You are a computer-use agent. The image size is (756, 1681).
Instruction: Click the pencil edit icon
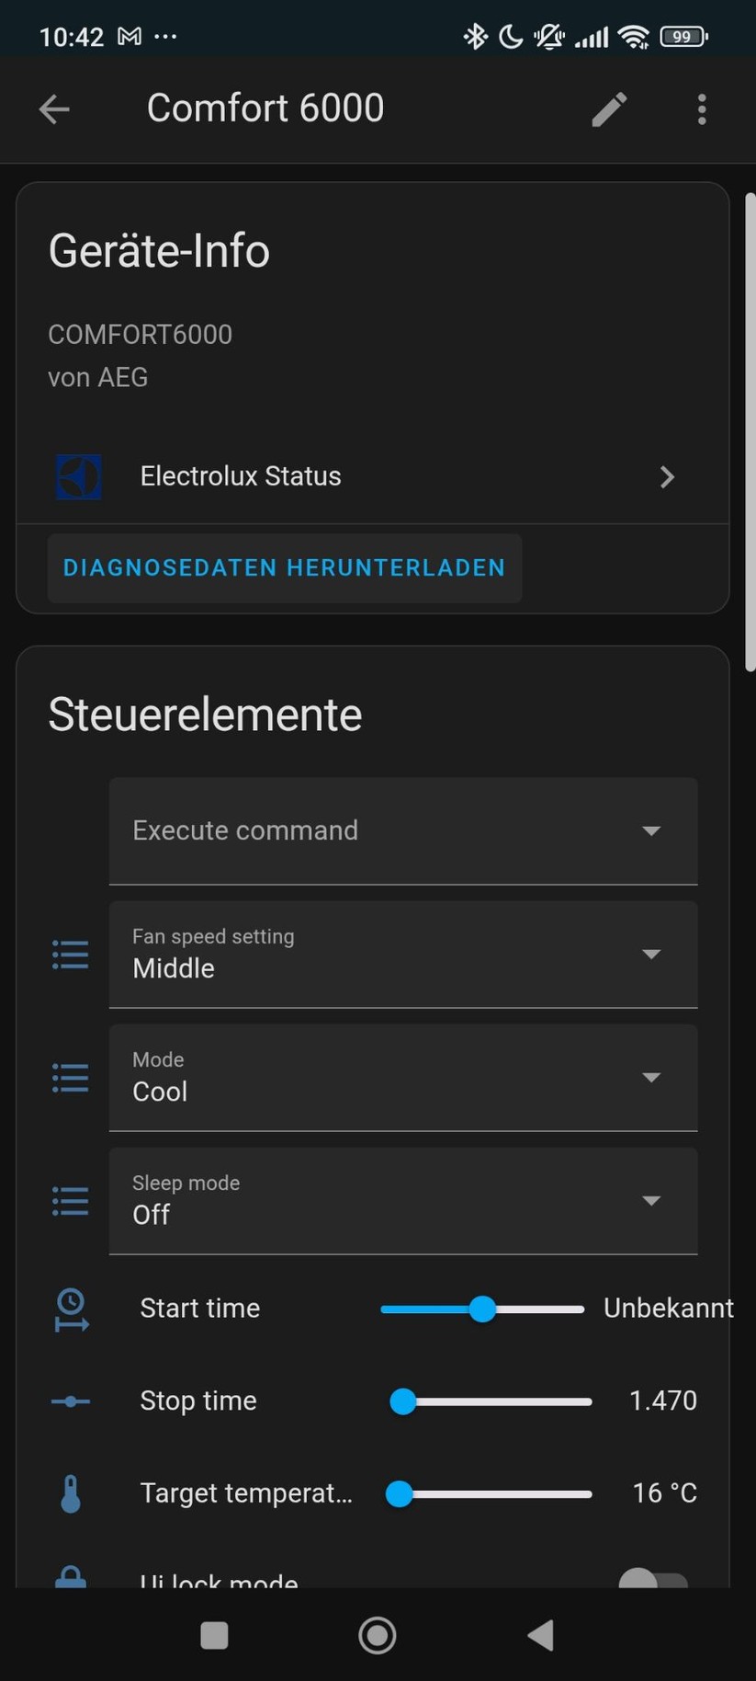[609, 109]
